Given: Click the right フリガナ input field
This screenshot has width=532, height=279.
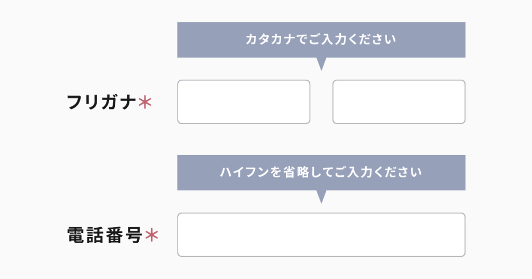Looking at the screenshot, I should [x=398, y=102].
